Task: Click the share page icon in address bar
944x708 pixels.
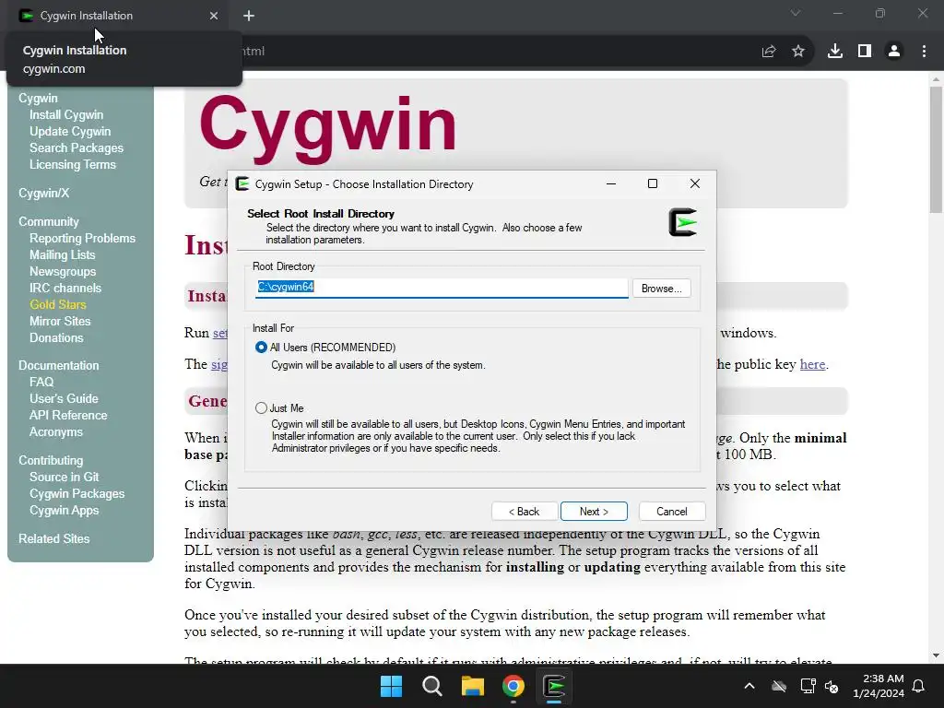Action: coord(769,52)
